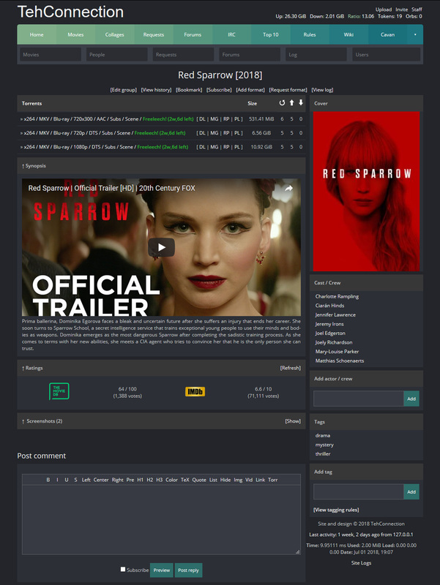440x585 pixels.
Task: Play the Red Sparrow trailer video
Action: tap(161, 247)
